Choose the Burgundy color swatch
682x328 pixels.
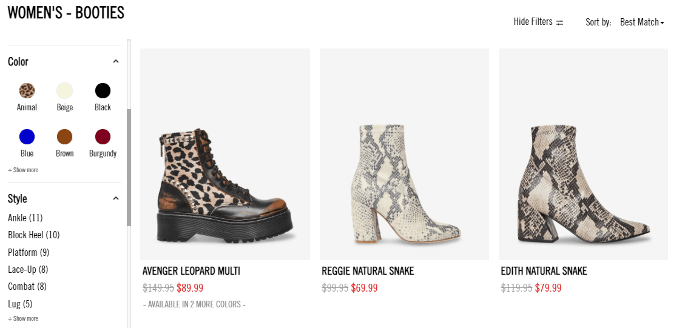coord(103,137)
